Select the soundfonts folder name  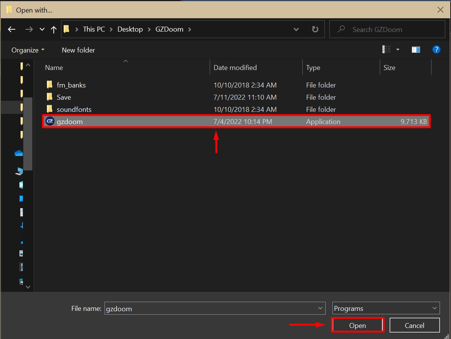pos(74,109)
